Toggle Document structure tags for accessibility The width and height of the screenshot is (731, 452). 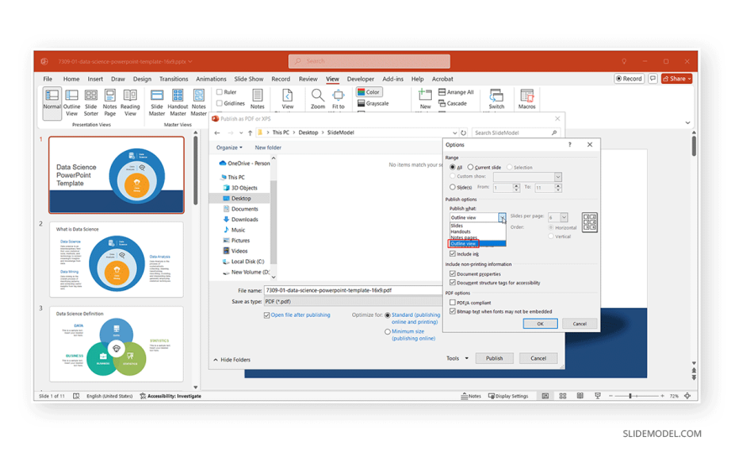452,283
